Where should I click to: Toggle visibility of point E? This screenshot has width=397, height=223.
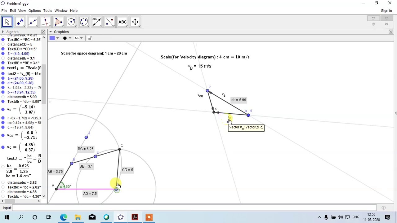click(x=3, y=54)
